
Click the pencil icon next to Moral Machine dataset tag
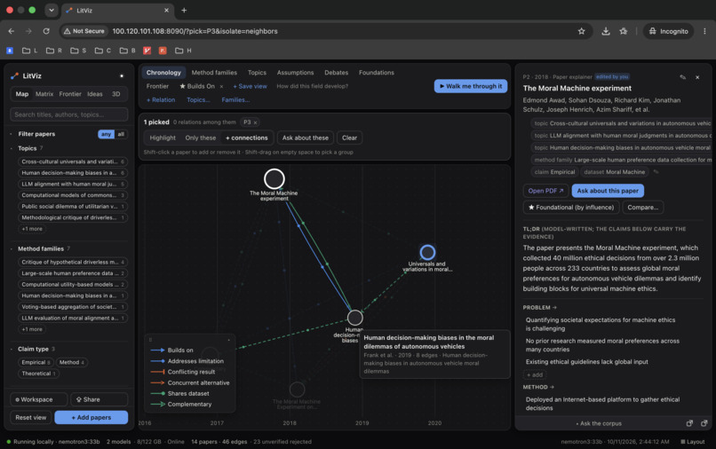click(656, 172)
